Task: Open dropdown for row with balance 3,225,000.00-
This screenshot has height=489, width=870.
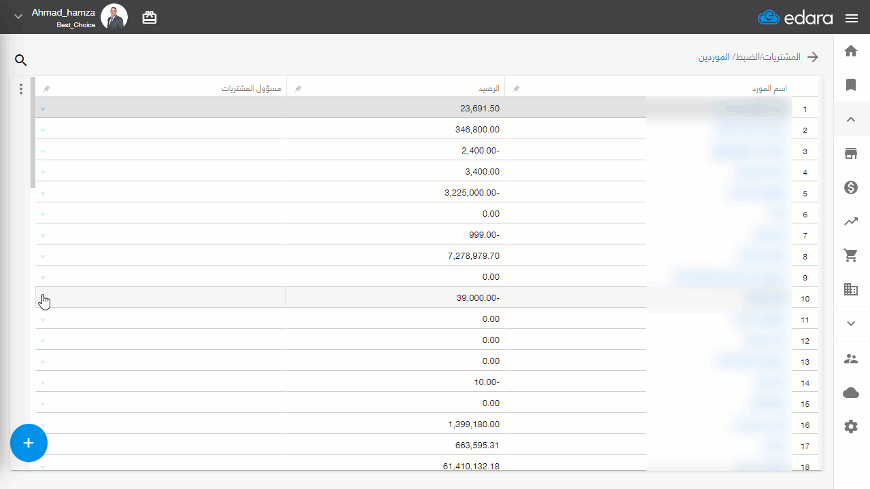Action: [43, 193]
